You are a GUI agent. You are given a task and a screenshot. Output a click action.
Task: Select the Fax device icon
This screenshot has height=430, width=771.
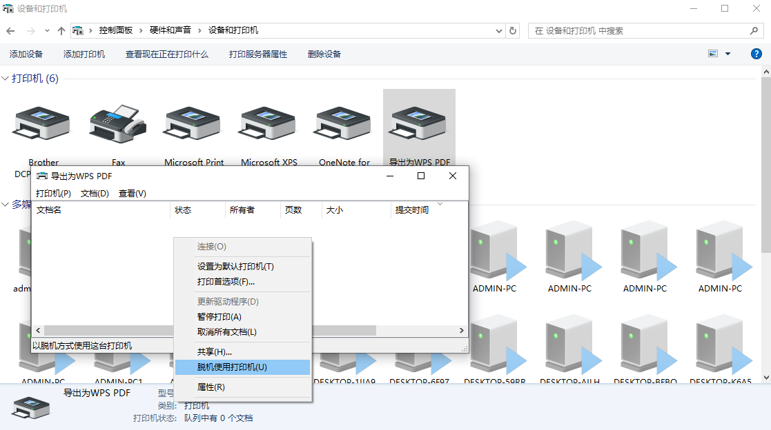(117, 124)
